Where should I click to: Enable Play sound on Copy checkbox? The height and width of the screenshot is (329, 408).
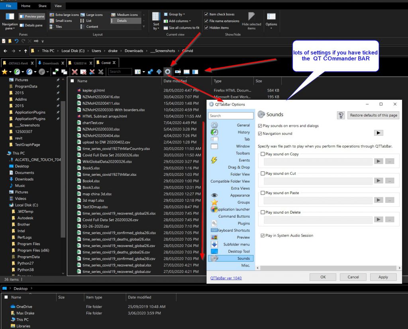point(263,154)
